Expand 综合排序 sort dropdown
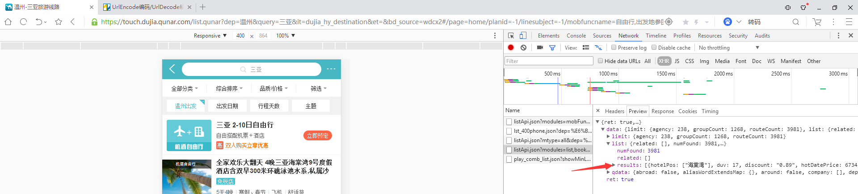This screenshot has height=194, width=858. tap(229, 89)
